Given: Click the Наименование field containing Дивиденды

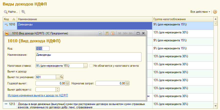Looking at the screenshot, I should (88, 57).
